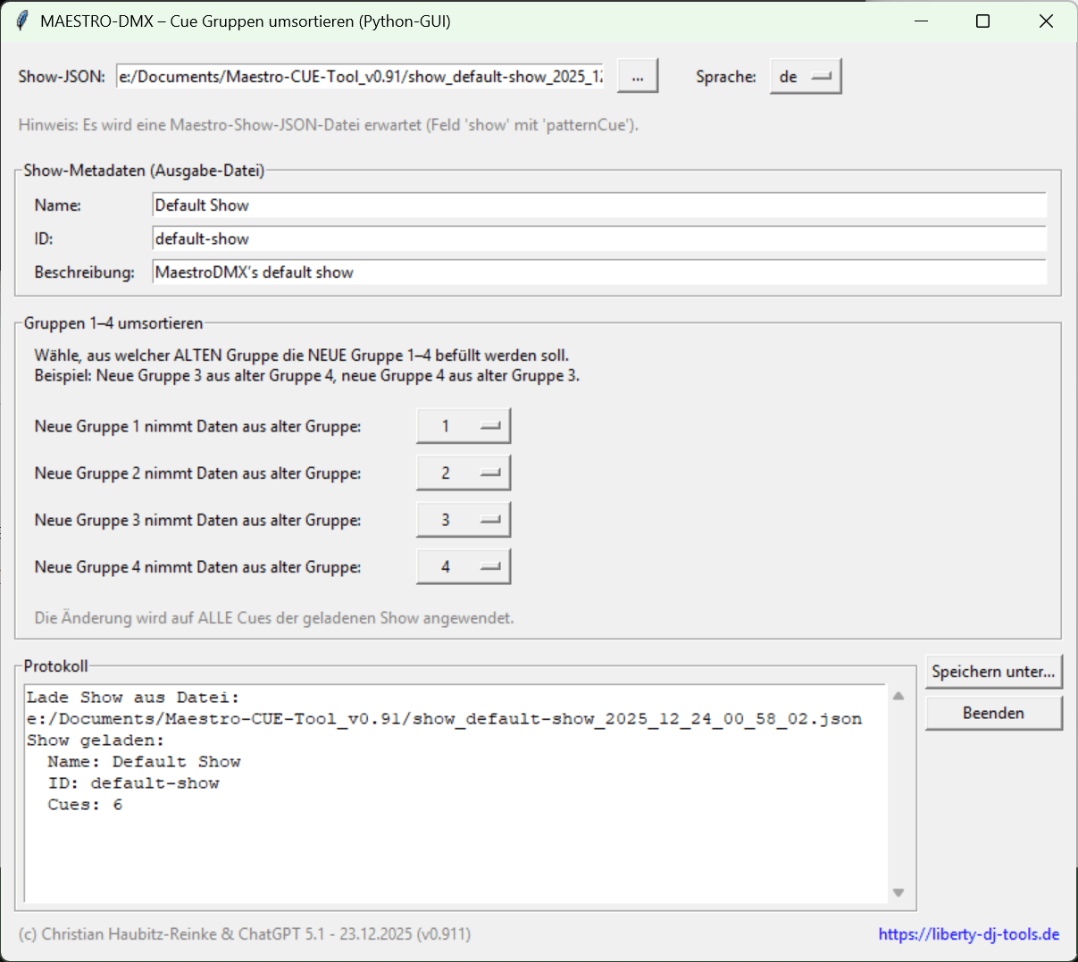The width and height of the screenshot is (1078, 962).
Task: Minimize the MAESTRO-DMX window
Action: point(920,21)
